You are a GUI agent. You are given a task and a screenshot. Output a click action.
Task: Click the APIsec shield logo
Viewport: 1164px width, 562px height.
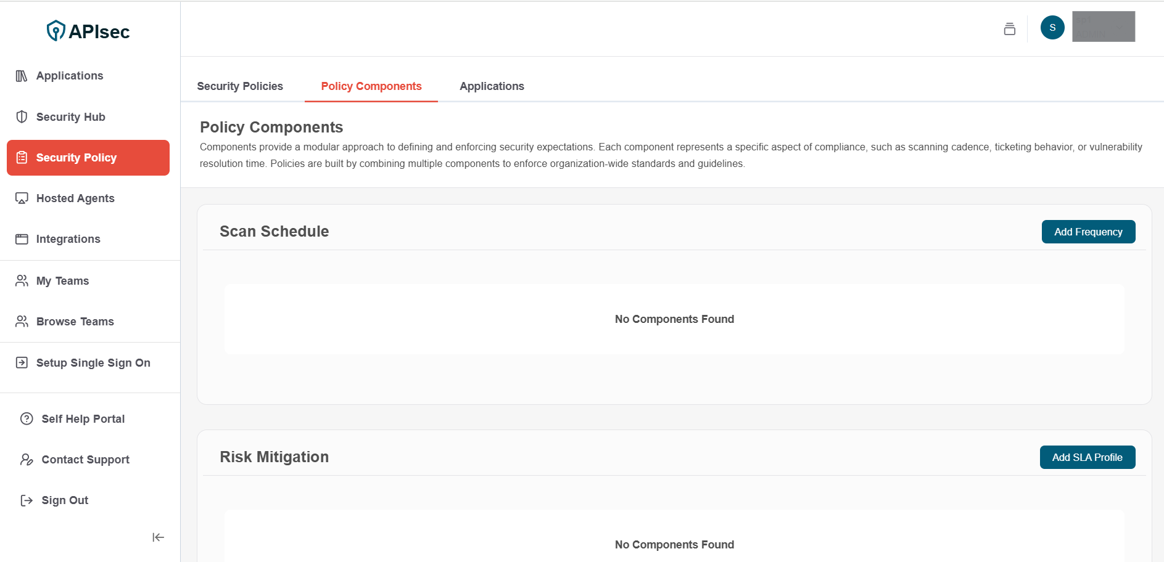tap(56, 31)
